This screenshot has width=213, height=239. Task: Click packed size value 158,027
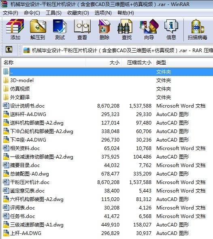pos(143,225)
